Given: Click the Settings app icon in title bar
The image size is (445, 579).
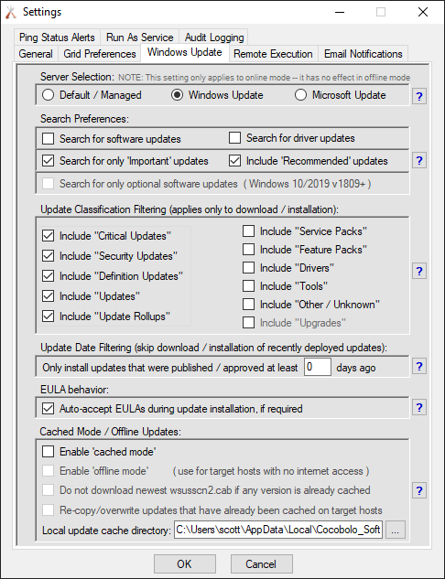Looking at the screenshot, I should point(11,12).
